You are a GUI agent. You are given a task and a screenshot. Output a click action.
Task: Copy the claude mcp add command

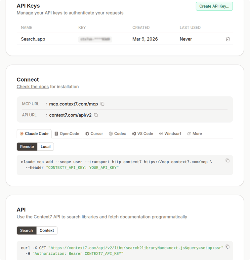click(228, 161)
